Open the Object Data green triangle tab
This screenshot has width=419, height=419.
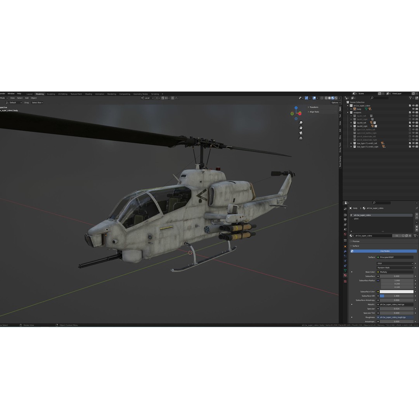point(345,270)
